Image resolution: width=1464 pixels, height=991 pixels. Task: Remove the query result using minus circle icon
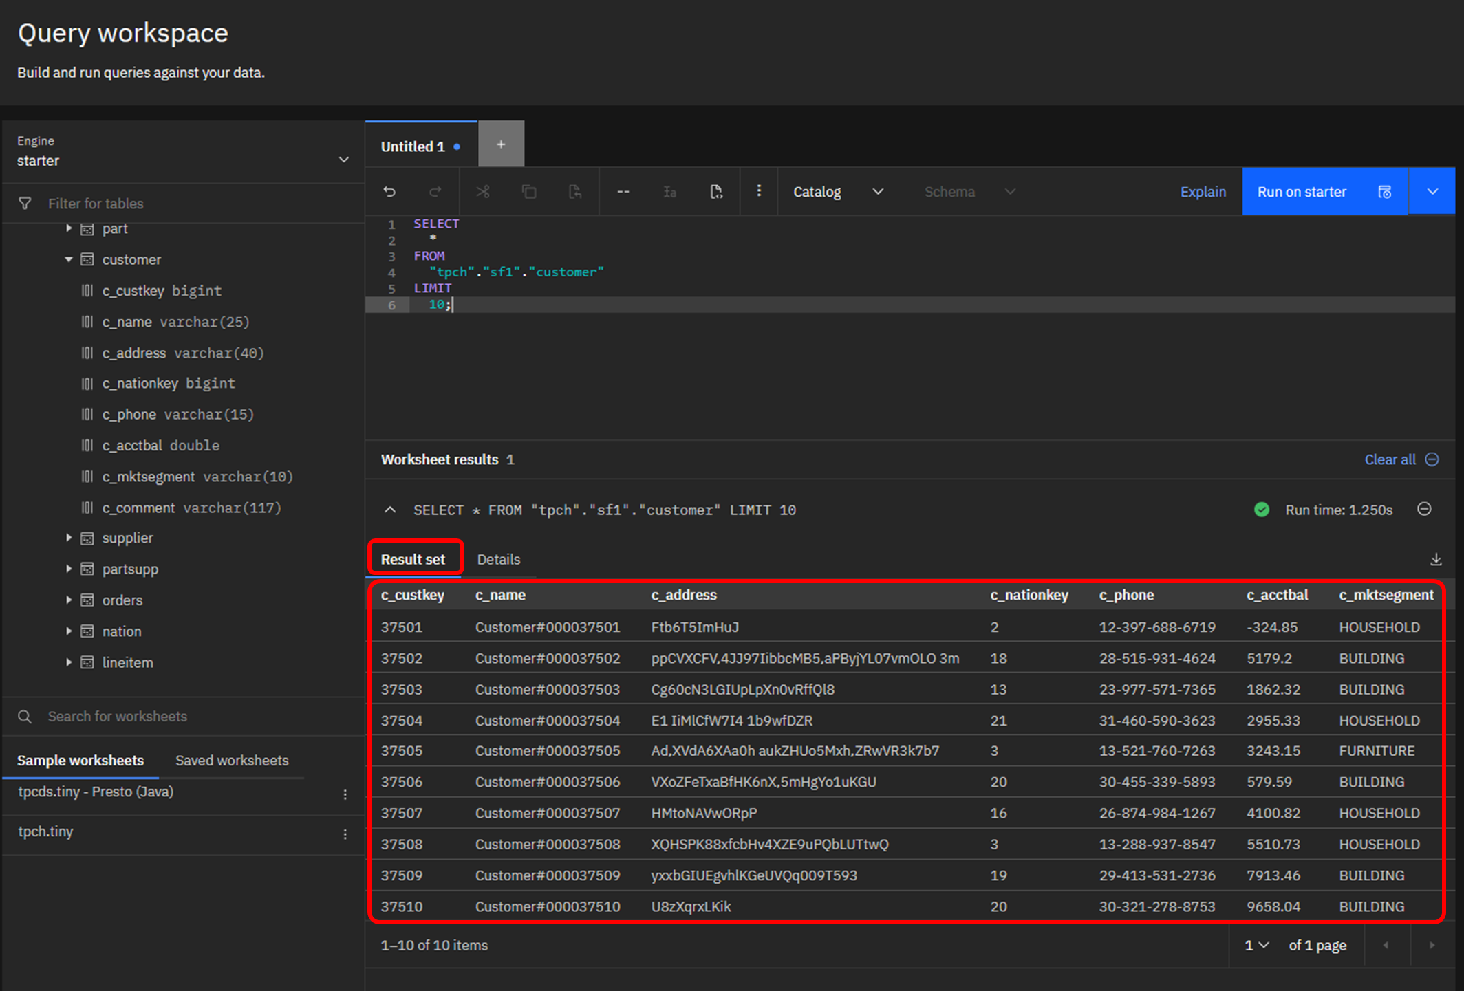point(1424,510)
